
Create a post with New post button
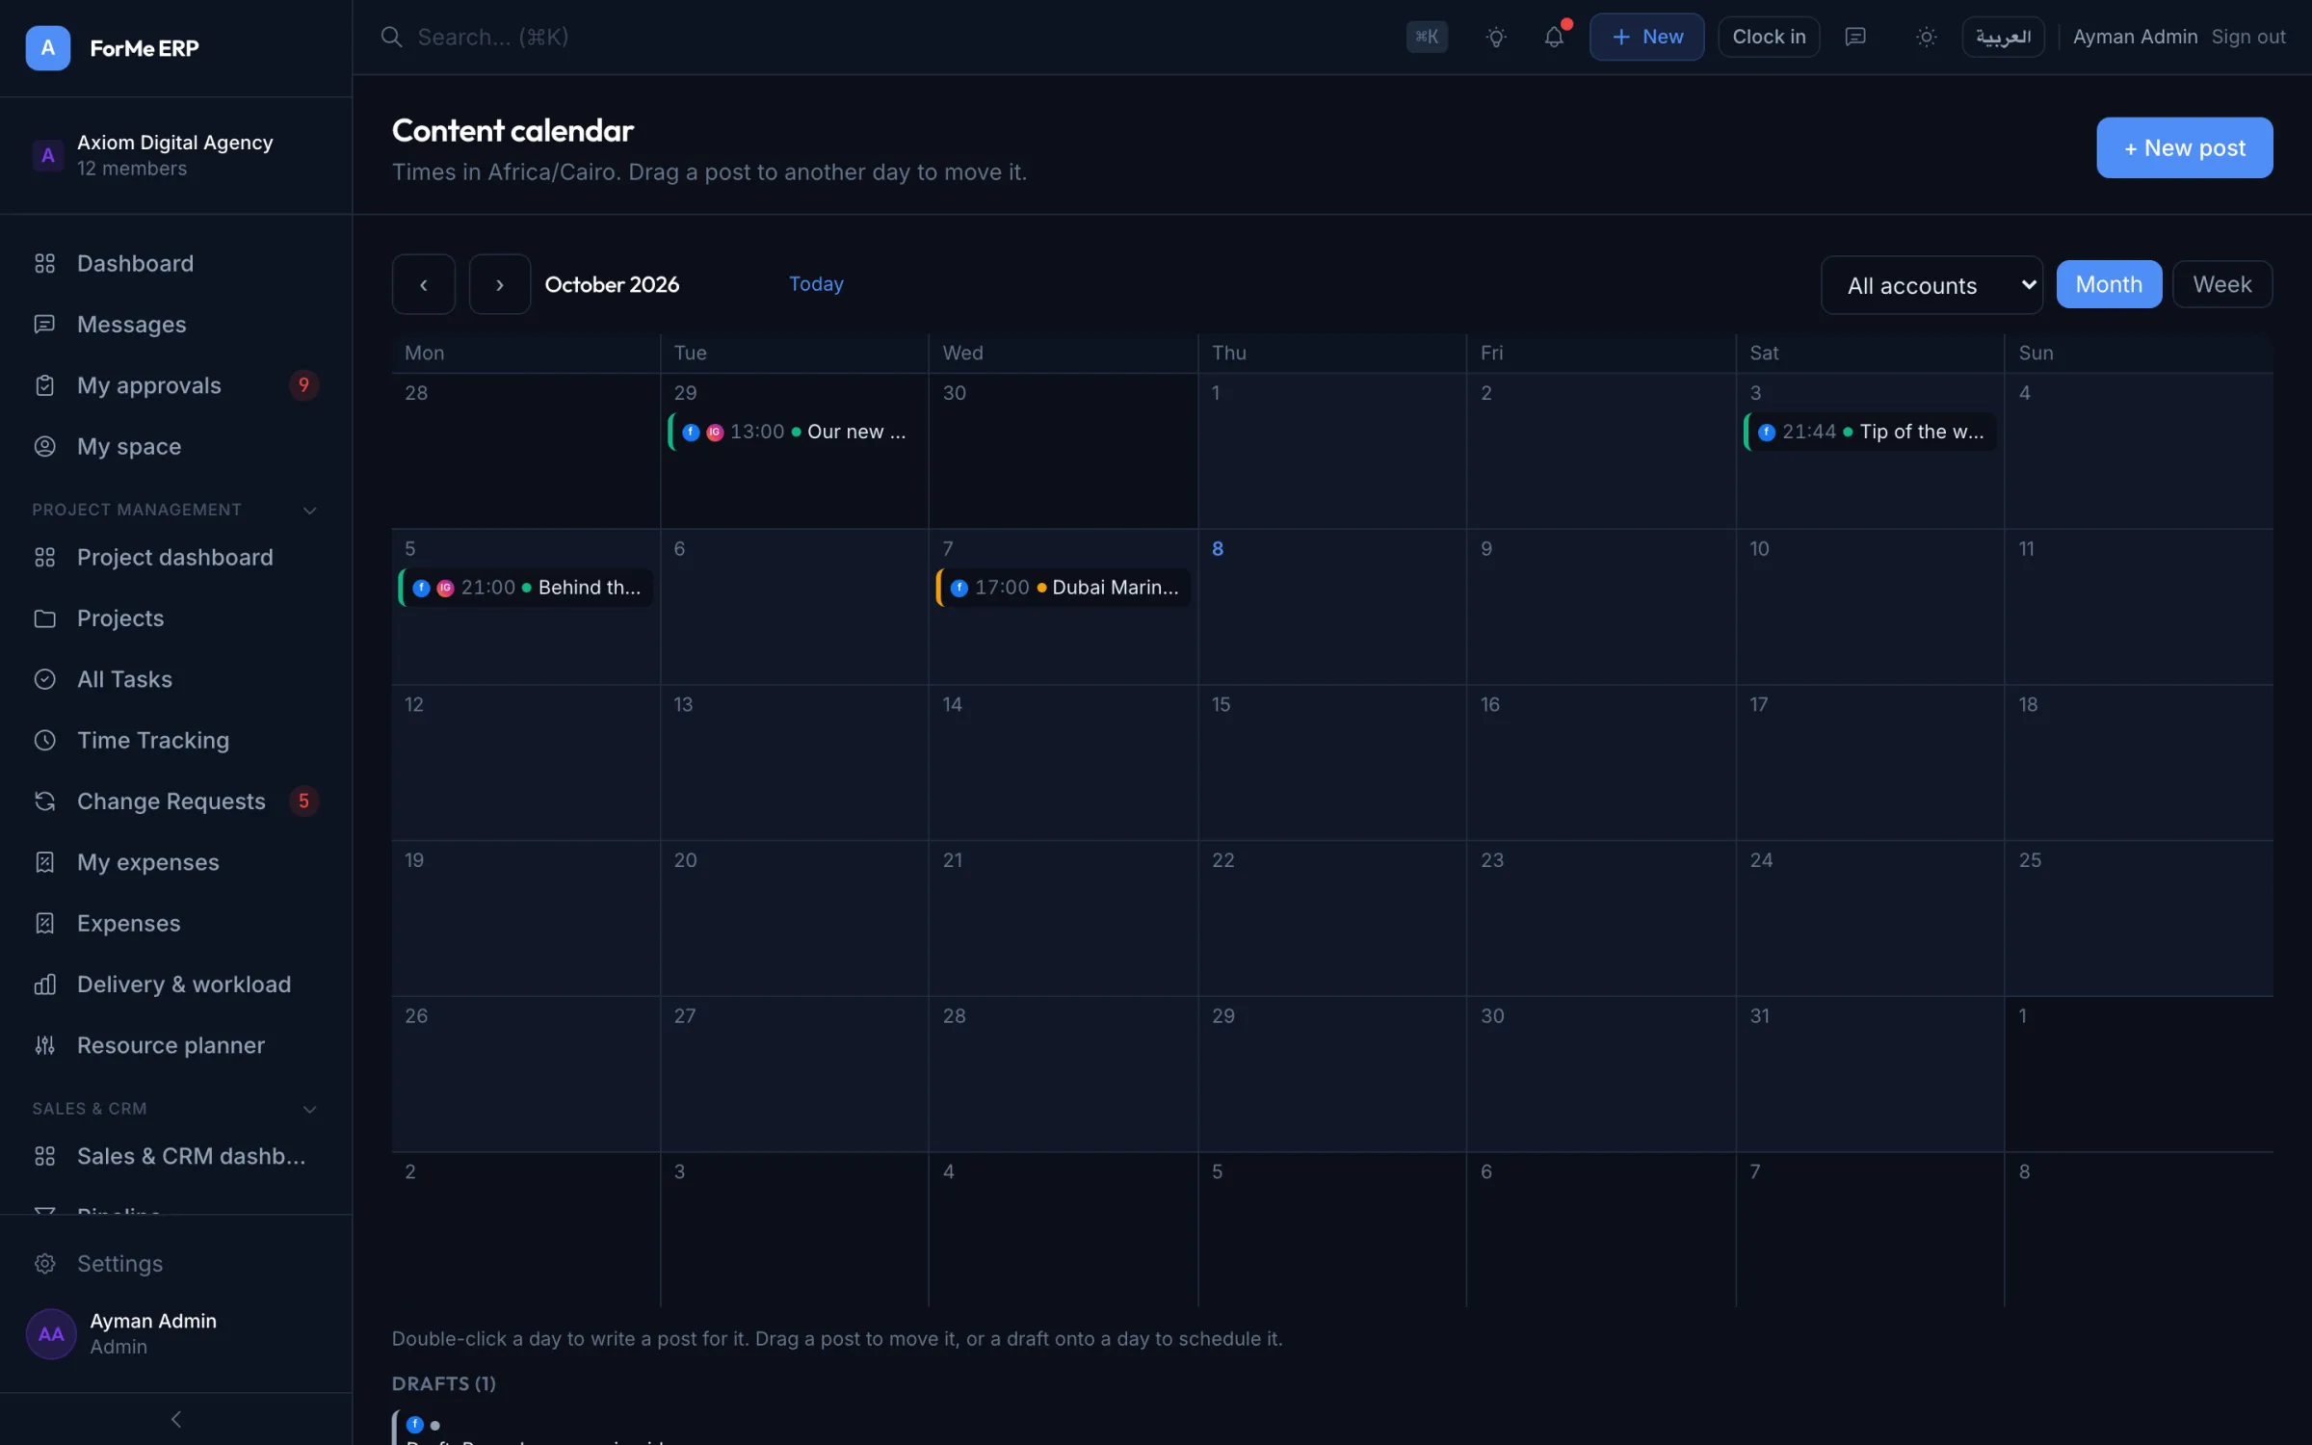pyautogui.click(x=2184, y=147)
